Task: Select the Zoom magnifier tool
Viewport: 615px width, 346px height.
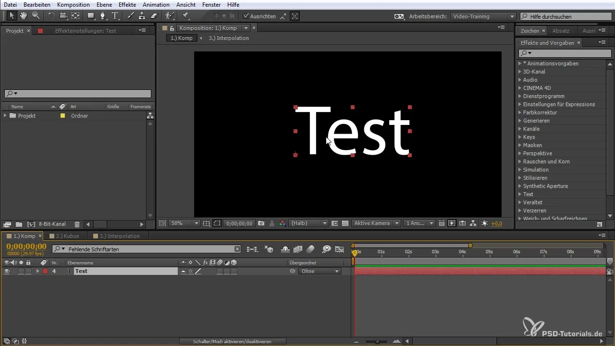Action: 36,16
